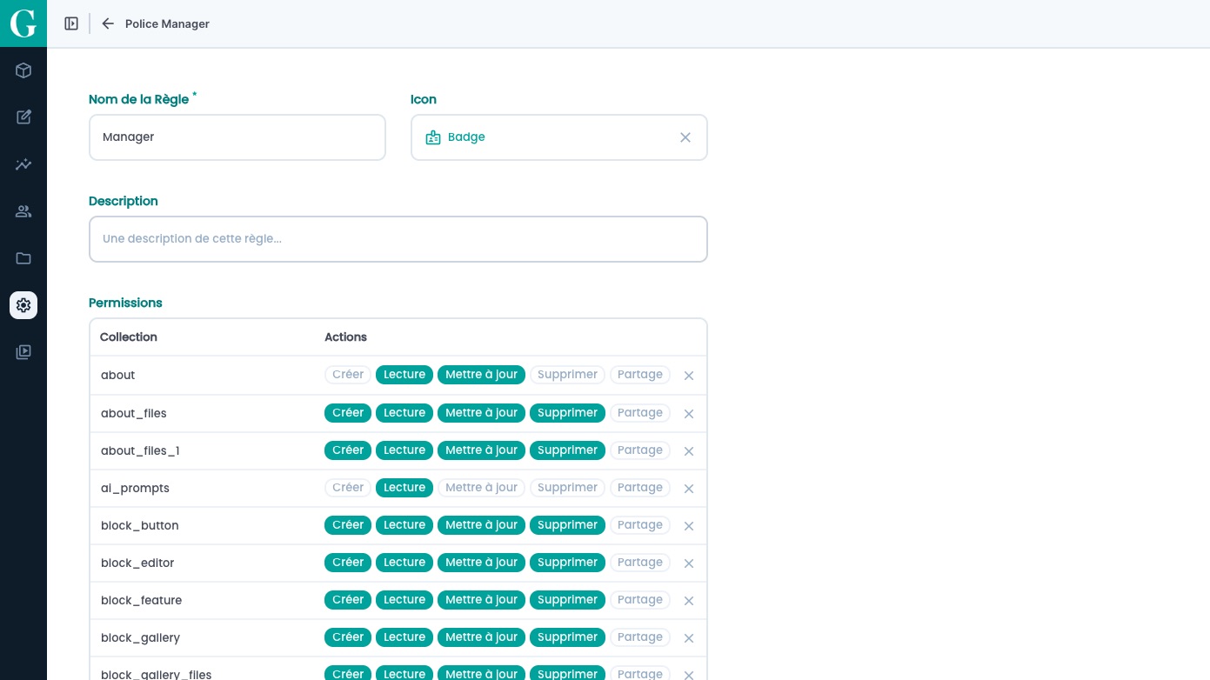1210x680 pixels.
Task: Disable Lecture for ai_prompts
Action: click(404, 488)
